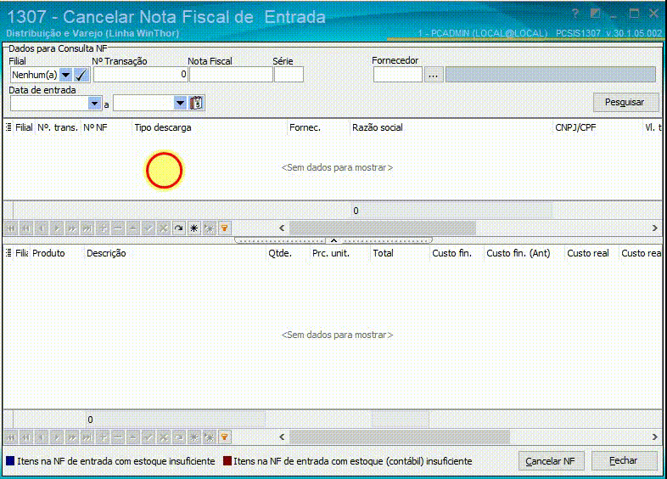The height and width of the screenshot is (479, 667).
Task: Click cancel (X) icon in invoice grid navigator
Action: coord(163,228)
